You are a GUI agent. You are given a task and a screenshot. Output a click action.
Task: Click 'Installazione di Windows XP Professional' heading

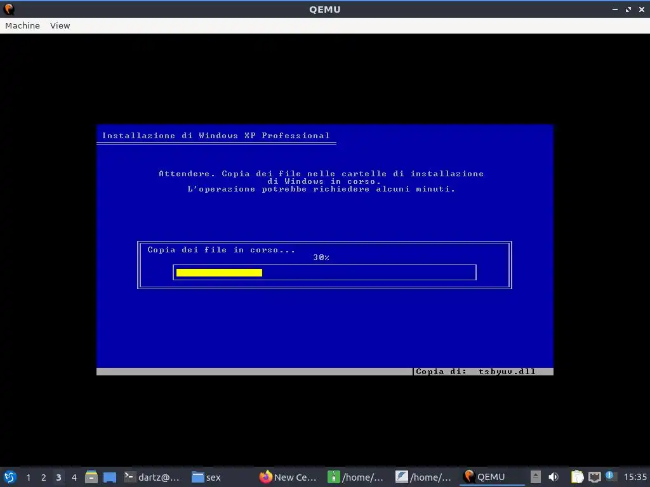(216, 136)
